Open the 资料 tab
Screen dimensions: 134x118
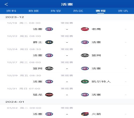11,11
